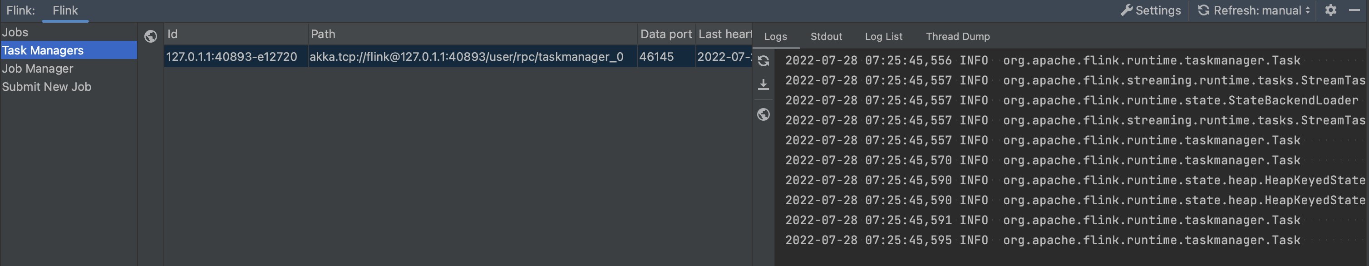This screenshot has height=266, width=1369.
Task: Click the wrench Settings icon
Action: point(1127,10)
